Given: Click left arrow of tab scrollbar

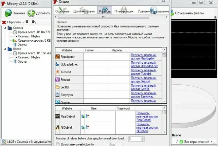Looking at the screenshot, I should pos(55,17).
